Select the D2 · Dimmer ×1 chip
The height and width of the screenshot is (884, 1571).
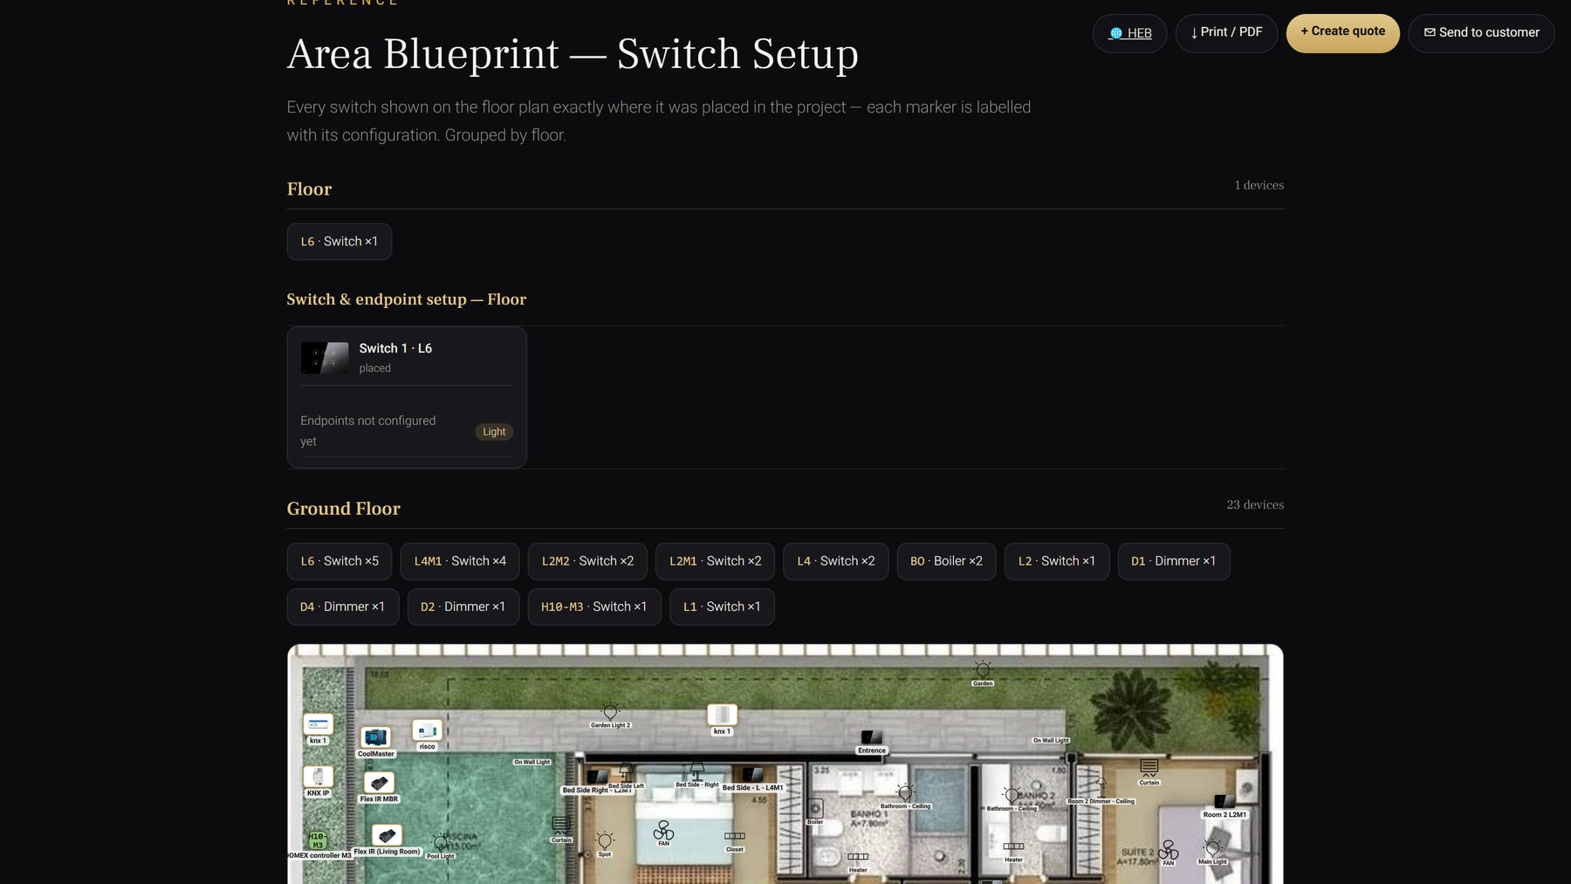pos(463,606)
